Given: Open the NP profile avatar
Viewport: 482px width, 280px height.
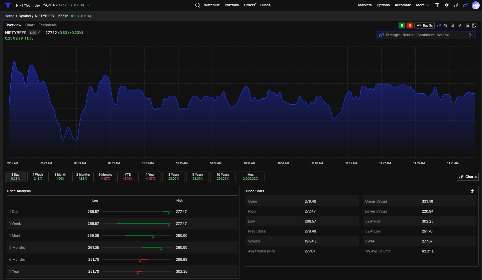Looking at the screenshot, I should pos(476,5).
